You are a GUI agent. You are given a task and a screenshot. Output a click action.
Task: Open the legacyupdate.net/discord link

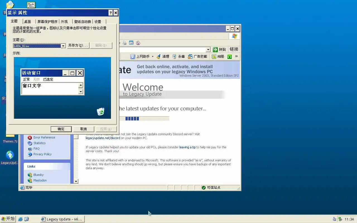click(x=103, y=138)
